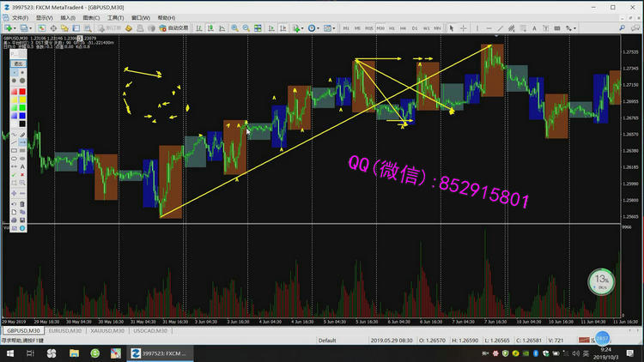This screenshot has height=362, width=644.
Task: Expand the new chart dropdown arrow
Action: [x=16, y=28]
